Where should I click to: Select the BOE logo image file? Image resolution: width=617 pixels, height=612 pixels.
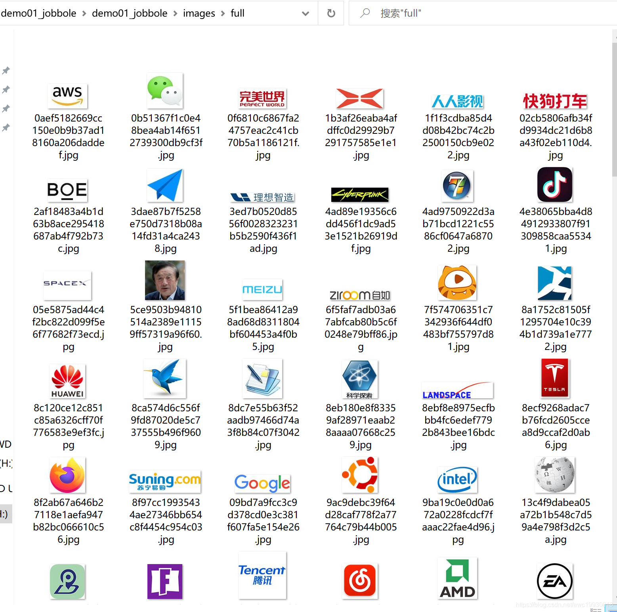coord(67,190)
